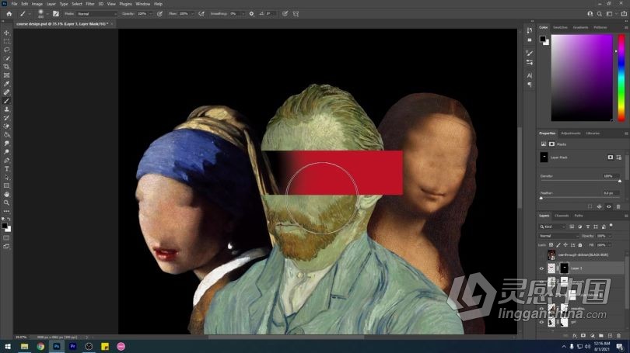The height and width of the screenshot is (353, 630).
Task: Select the Lasso tool
Action: pyautogui.click(x=6, y=50)
